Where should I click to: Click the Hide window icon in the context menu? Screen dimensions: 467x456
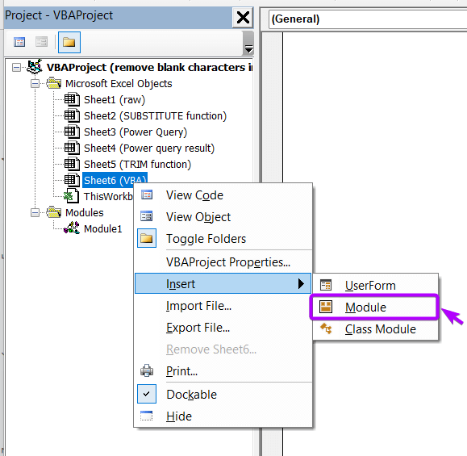(146, 416)
